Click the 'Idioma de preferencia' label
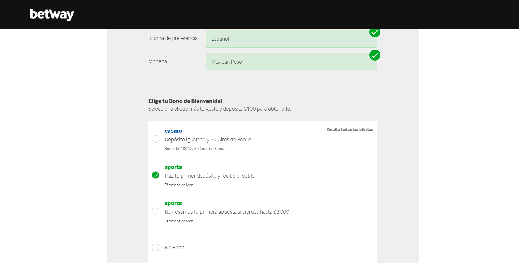Image resolution: width=519 pixels, height=263 pixels. coord(173,38)
